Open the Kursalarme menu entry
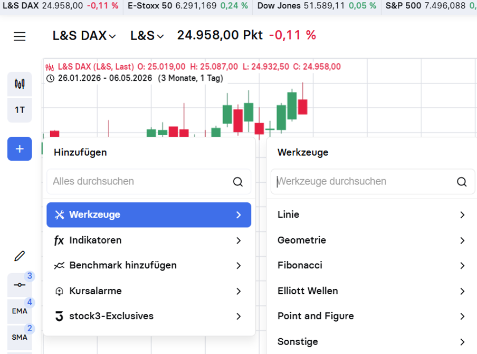Viewport: 477px width, 354px height. click(149, 291)
